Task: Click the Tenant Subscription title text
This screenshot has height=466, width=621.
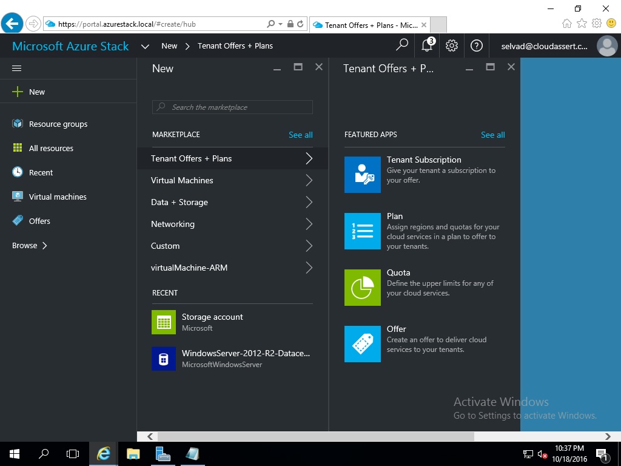Action: click(x=424, y=160)
